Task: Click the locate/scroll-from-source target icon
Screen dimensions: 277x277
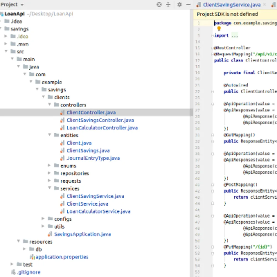Action: pos(159,4)
